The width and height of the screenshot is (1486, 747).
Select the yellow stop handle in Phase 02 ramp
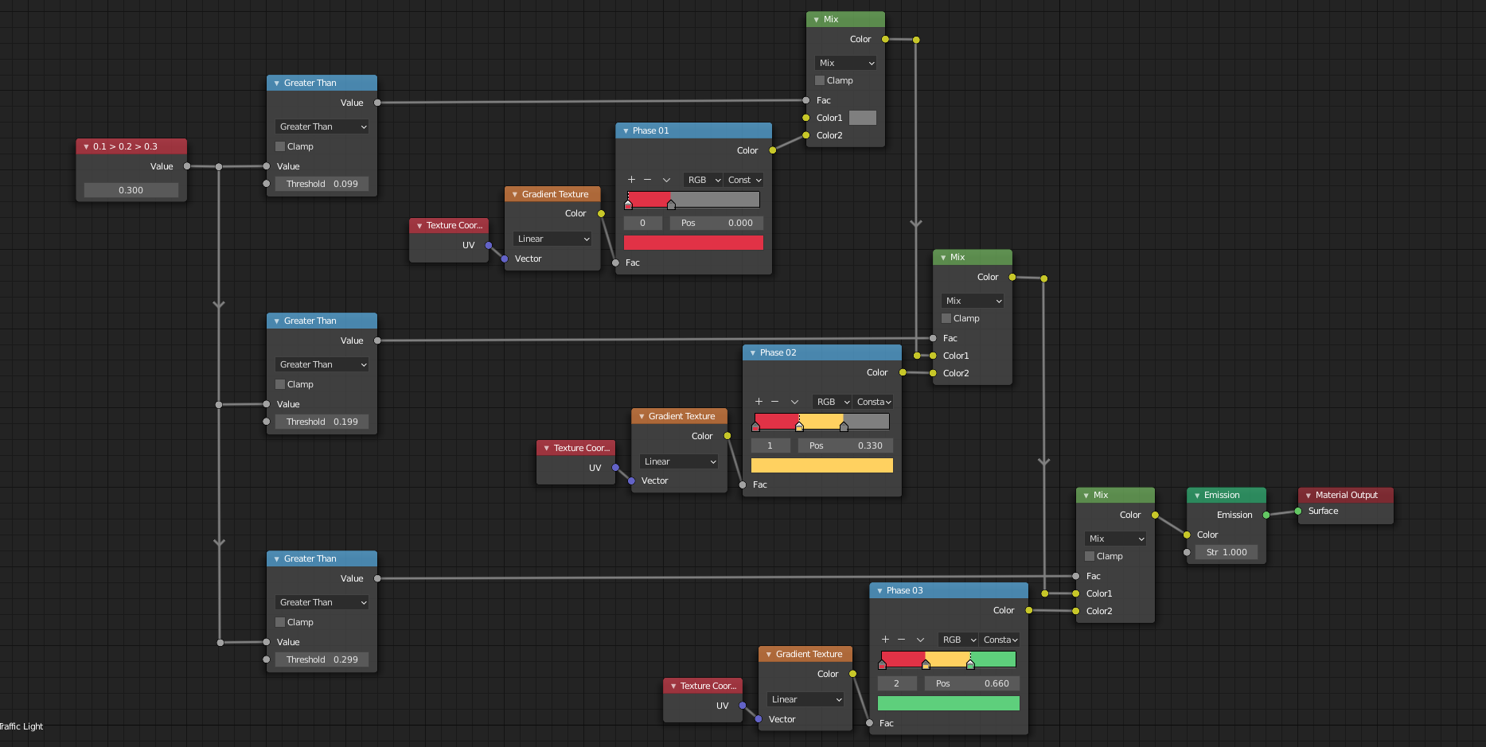(799, 427)
